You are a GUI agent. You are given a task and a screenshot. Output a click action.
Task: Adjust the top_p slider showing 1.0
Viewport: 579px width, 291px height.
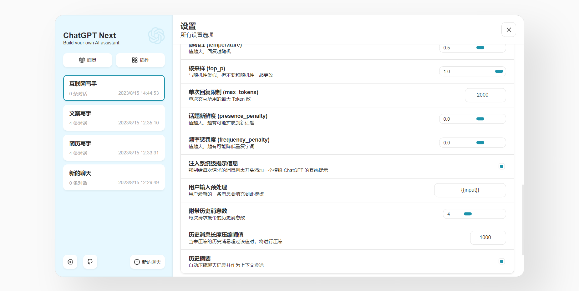click(x=473, y=71)
